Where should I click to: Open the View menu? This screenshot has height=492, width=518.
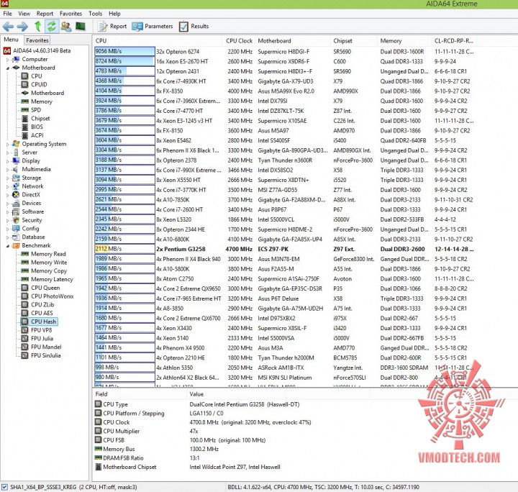coord(24,14)
